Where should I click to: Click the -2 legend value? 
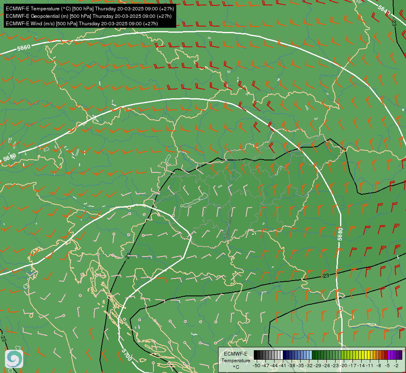coord(396,366)
